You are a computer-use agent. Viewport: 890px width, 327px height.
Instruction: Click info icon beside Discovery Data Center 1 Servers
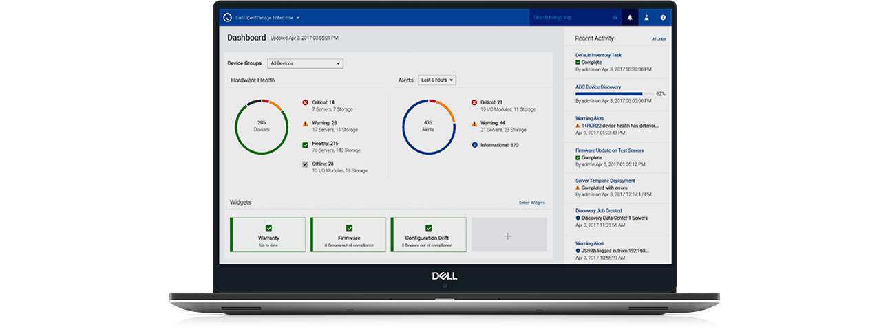(x=578, y=218)
